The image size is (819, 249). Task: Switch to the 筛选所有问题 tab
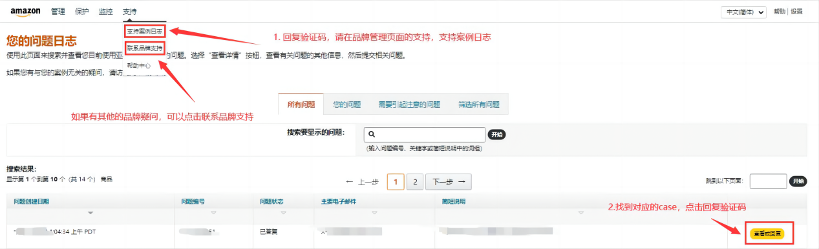pyautogui.click(x=479, y=104)
